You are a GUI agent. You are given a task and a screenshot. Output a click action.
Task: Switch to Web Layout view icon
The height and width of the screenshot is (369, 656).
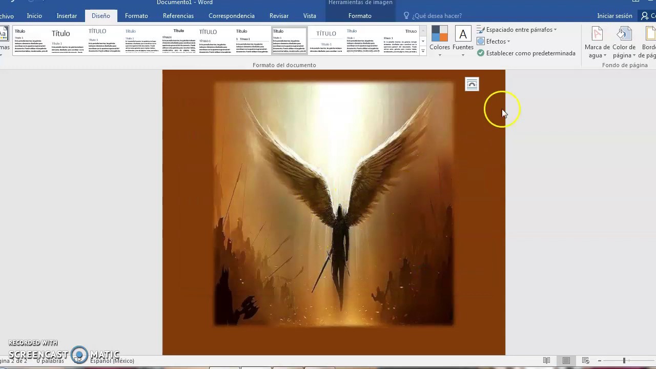pyautogui.click(x=586, y=361)
